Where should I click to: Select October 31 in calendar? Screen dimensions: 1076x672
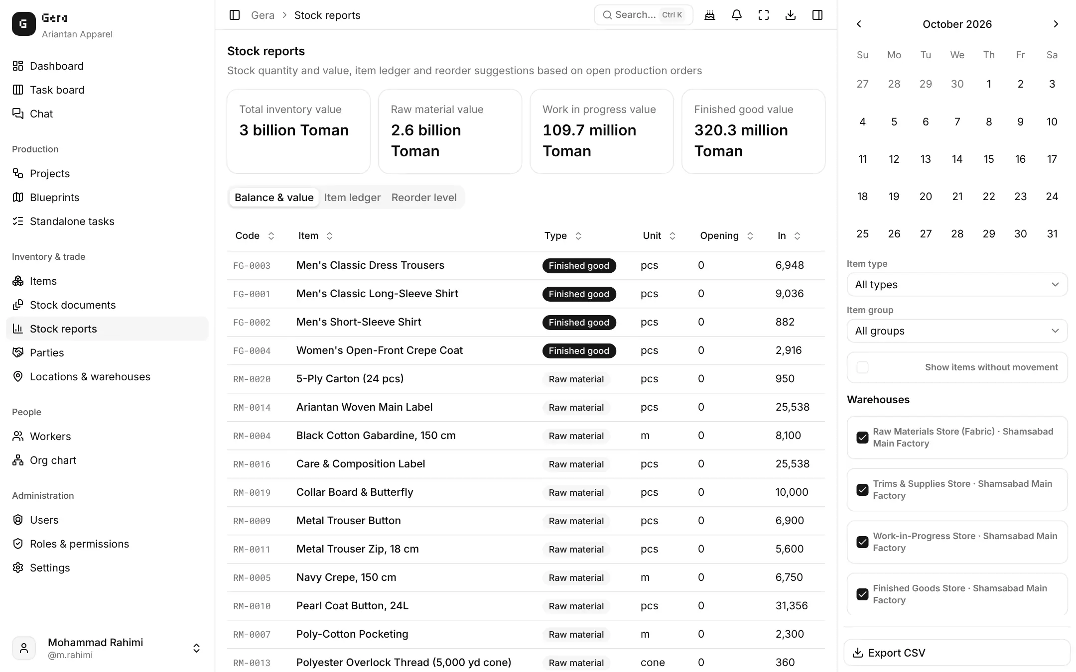coord(1052,234)
